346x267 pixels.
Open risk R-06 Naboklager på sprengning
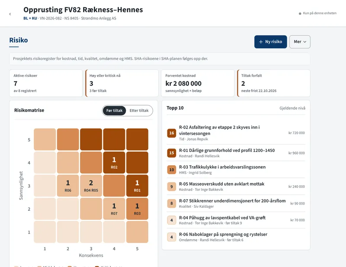pyautogui.click(x=236, y=237)
